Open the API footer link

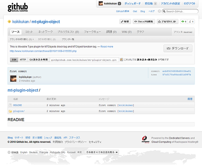[x=65, y=137]
